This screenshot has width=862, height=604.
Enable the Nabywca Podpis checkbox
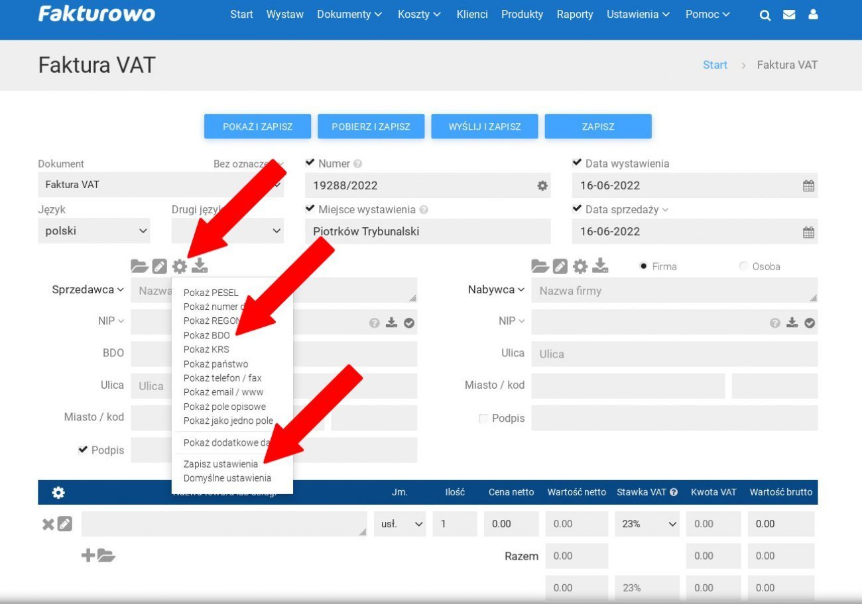point(483,419)
